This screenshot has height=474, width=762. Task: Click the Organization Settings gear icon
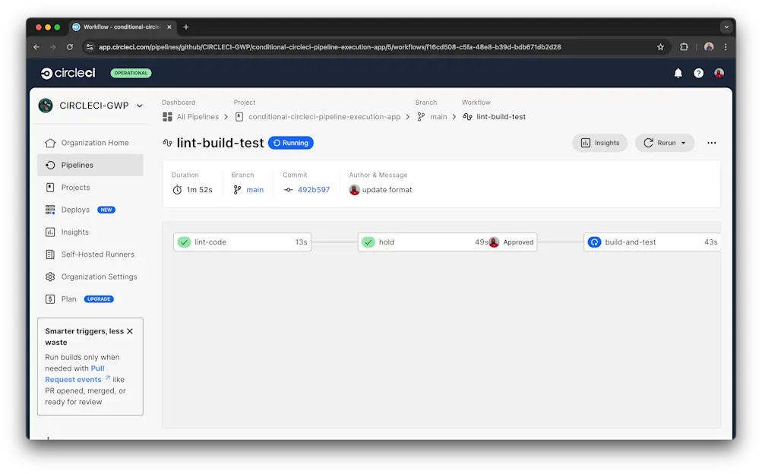(50, 276)
